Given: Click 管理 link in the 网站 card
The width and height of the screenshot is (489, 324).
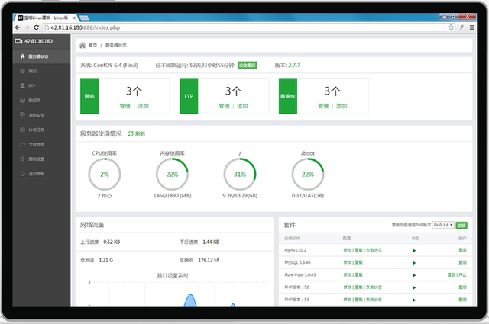Looking at the screenshot, I should pyautogui.click(x=125, y=106).
